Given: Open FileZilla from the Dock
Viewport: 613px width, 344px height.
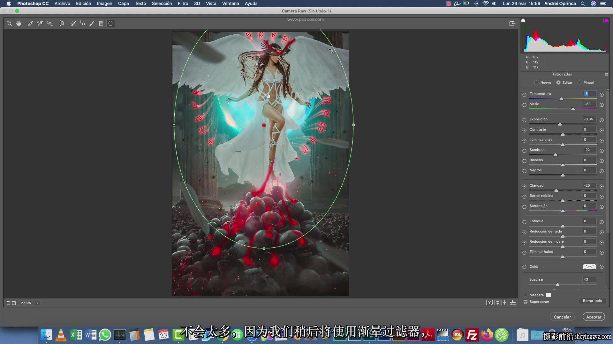Looking at the screenshot, I should tap(472, 335).
